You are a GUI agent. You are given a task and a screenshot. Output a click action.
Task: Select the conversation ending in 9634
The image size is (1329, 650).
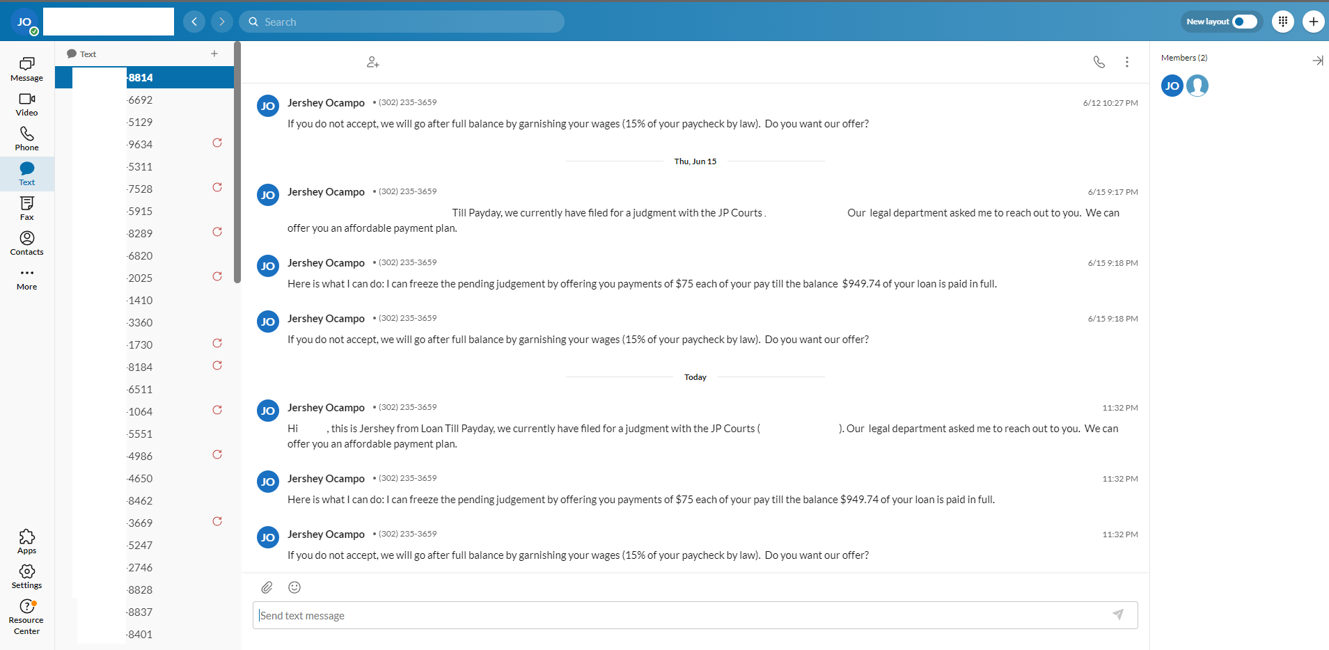click(x=144, y=144)
